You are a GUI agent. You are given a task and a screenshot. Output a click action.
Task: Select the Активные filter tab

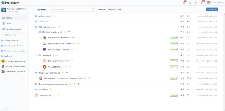(x=102, y=10)
